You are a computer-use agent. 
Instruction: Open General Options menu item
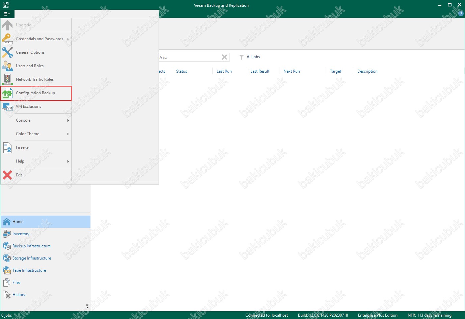point(36,52)
